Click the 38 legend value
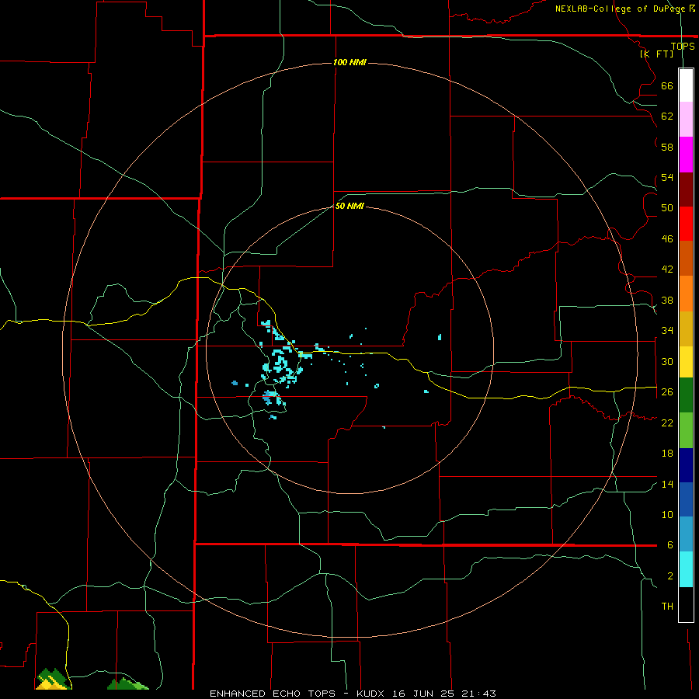This screenshot has height=699, width=699. click(x=667, y=300)
